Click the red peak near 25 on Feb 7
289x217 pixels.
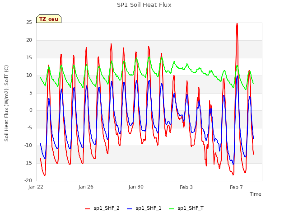coord(237,24)
